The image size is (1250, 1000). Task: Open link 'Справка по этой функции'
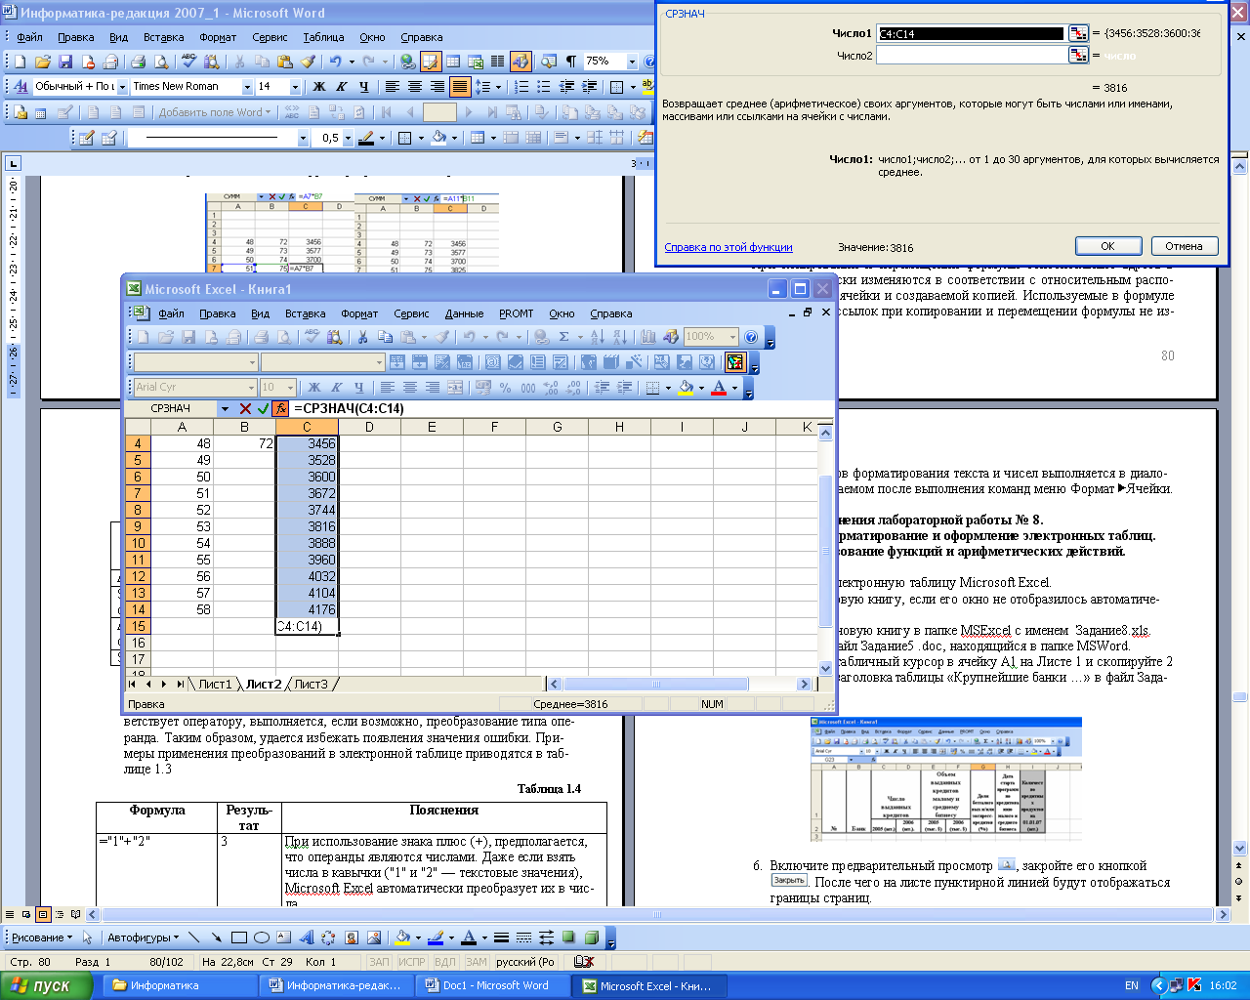pos(729,247)
